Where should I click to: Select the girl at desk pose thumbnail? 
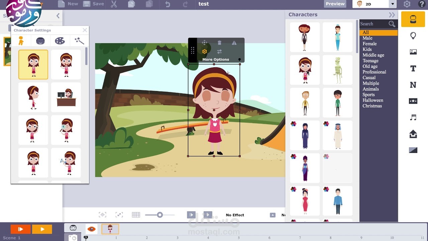click(66, 97)
